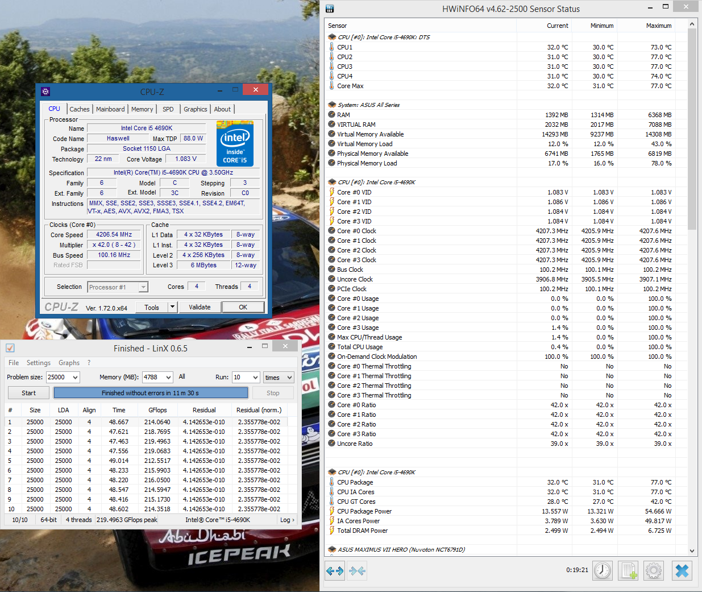
Task: Switch to the Graphics tab in CPU-Z
Action: tap(195, 109)
